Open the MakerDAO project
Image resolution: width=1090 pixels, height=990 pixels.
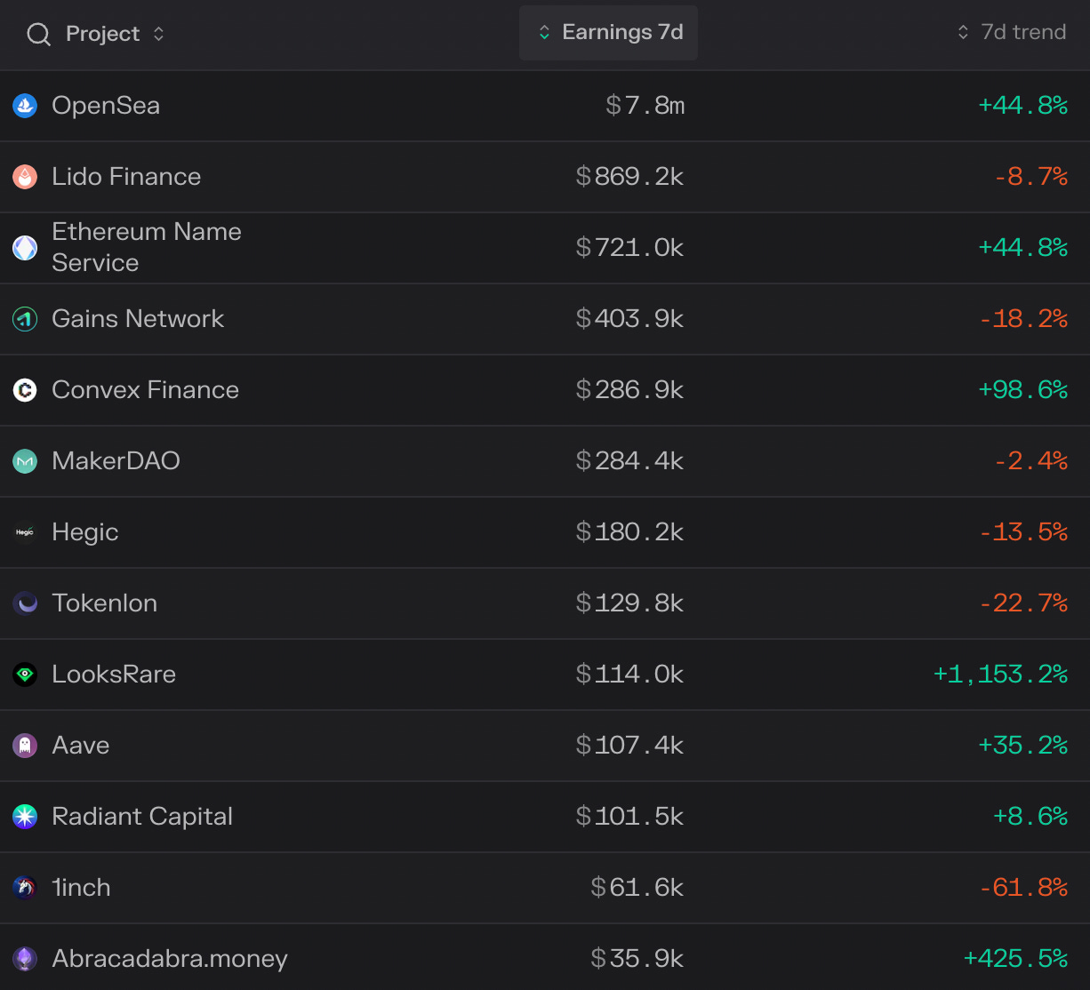click(x=116, y=461)
